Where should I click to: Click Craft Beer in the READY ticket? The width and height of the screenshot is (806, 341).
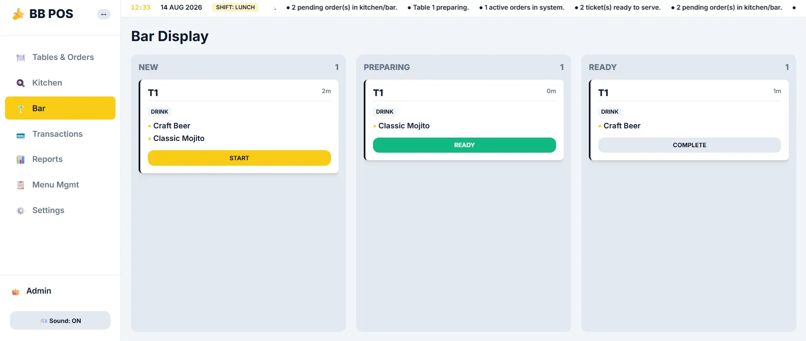click(x=622, y=126)
